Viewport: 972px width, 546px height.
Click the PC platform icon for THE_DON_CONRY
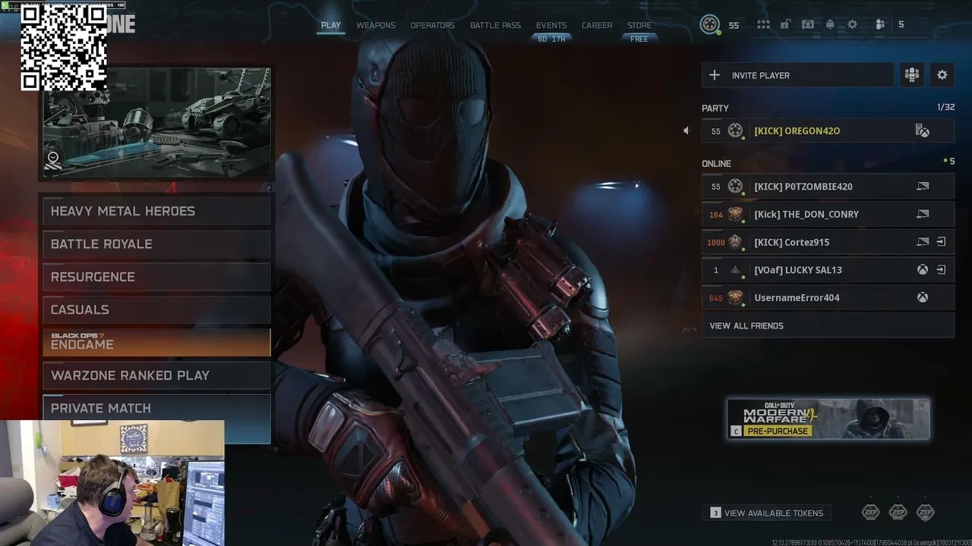(923, 214)
